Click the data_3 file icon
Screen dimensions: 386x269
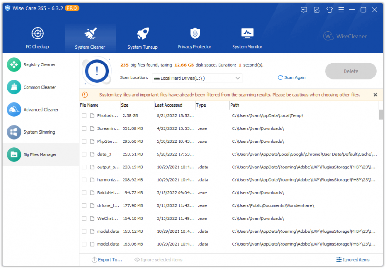pyautogui.click(x=92, y=154)
